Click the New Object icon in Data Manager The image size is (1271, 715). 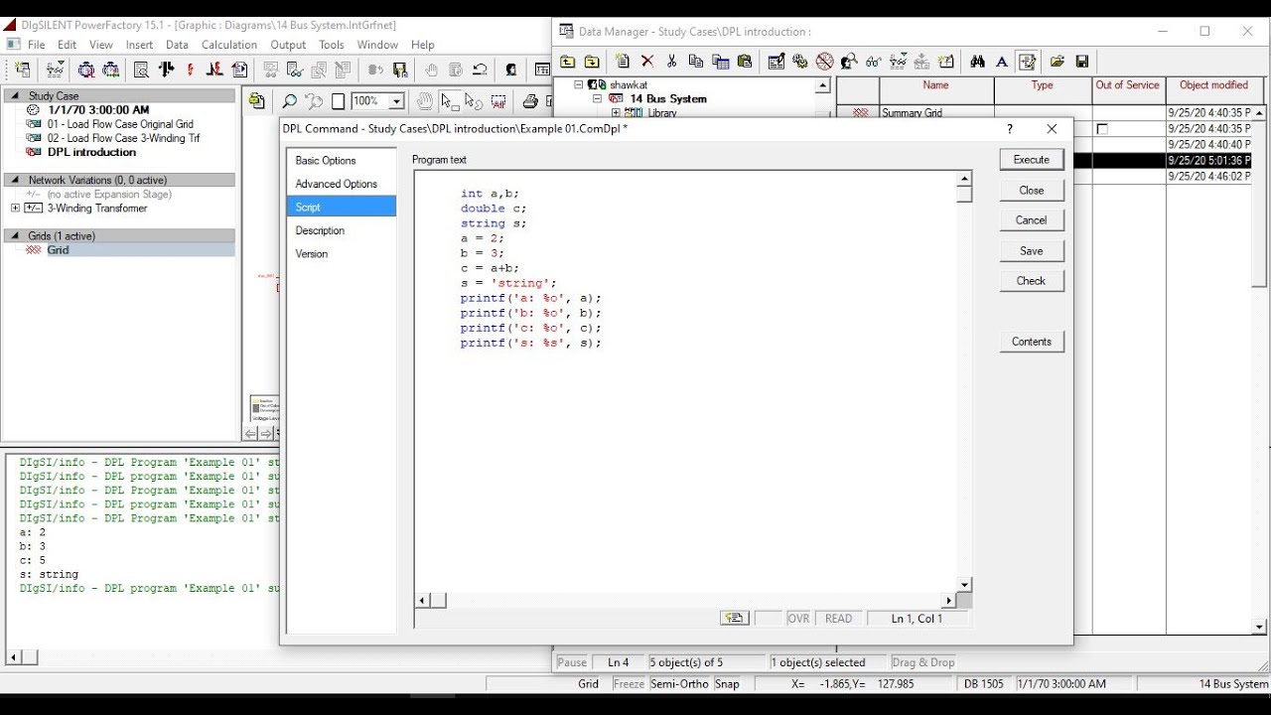pyautogui.click(x=623, y=62)
